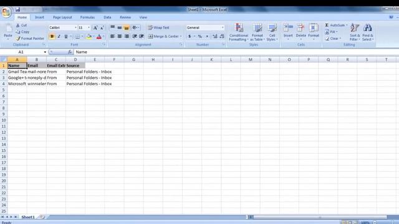This screenshot has width=399, height=224.
Task: Open the Font name dropdown
Action: coord(75,27)
